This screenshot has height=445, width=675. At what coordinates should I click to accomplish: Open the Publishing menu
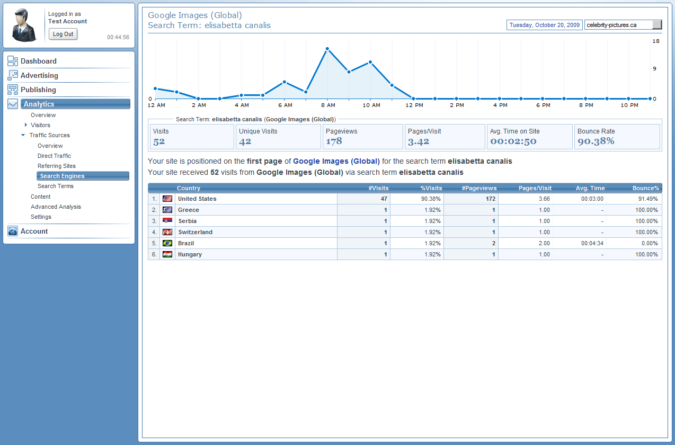click(x=38, y=90)
